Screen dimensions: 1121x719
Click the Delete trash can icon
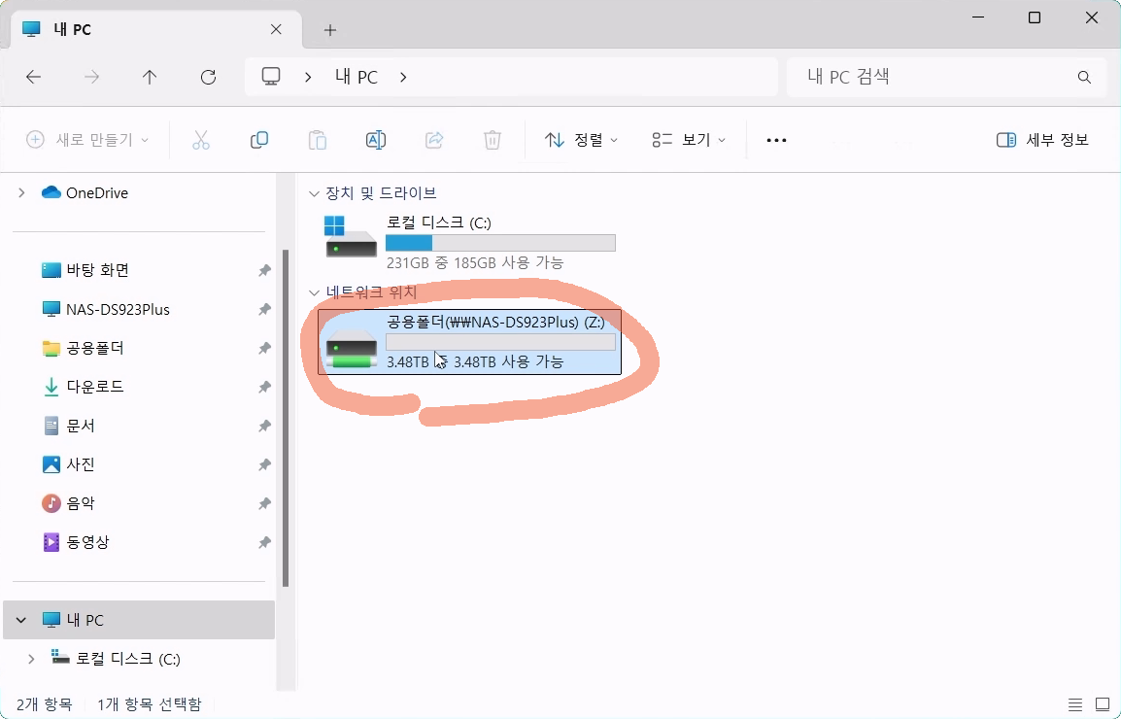pos(493,140)
